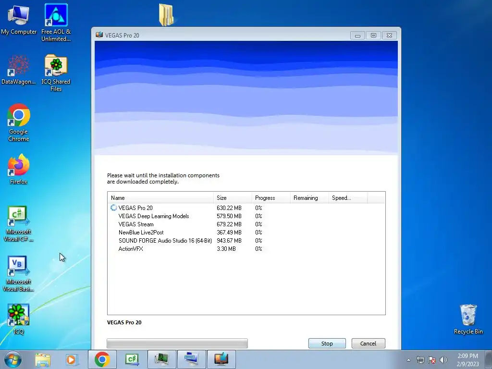Open Action Center flag tray icon
The height and width of the screenshot is (369, 492).
432,360
